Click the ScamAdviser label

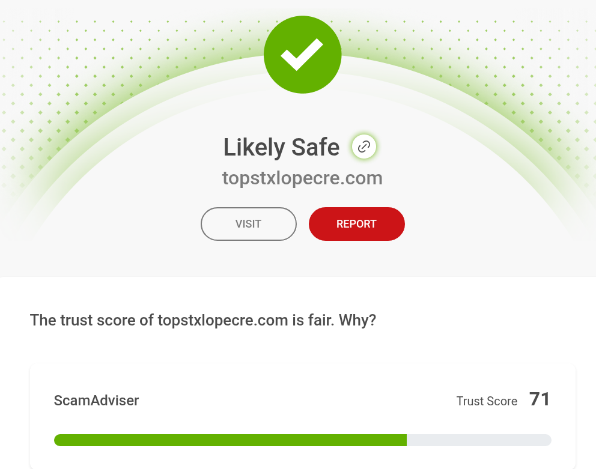coord(96,401)
